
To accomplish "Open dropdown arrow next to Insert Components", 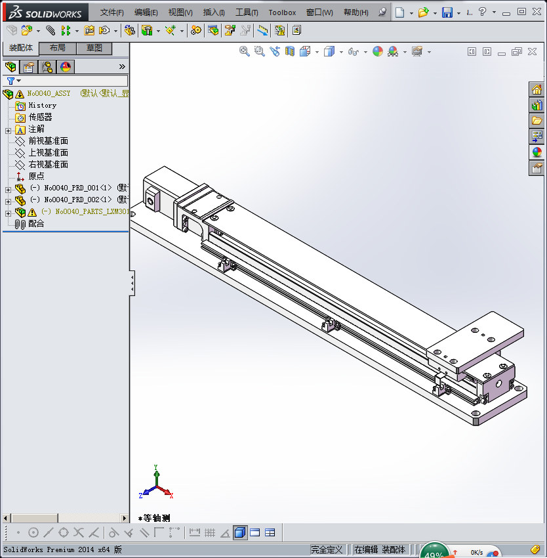I will coord(38,32).
